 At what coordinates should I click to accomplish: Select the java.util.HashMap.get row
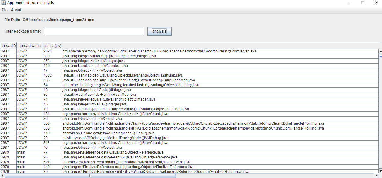click(189, 75)
